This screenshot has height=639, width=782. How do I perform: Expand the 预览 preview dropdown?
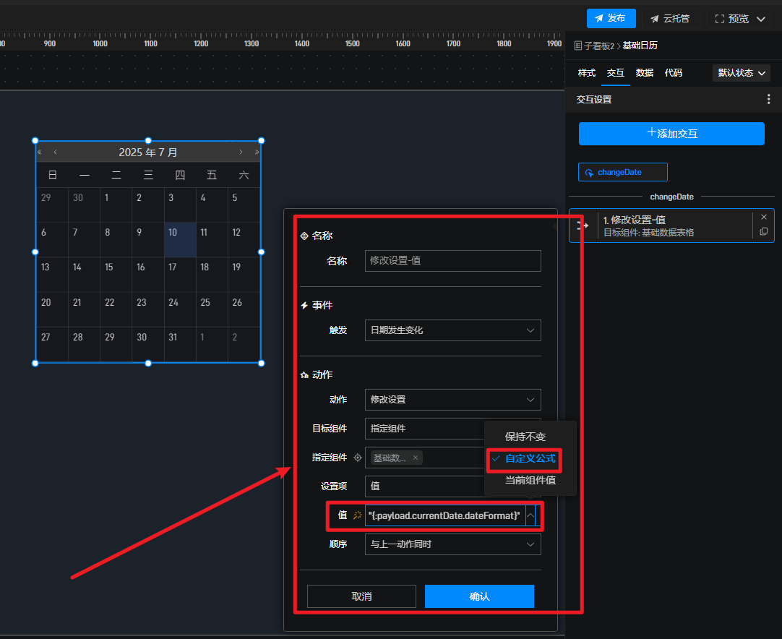[x=739, y=18]
